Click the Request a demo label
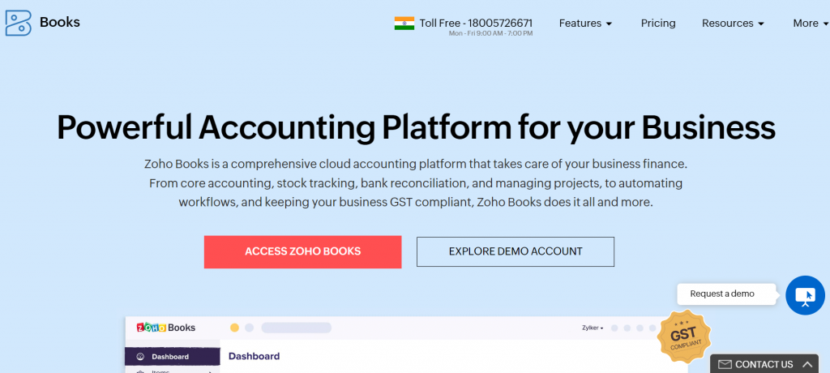 point(722,294)
